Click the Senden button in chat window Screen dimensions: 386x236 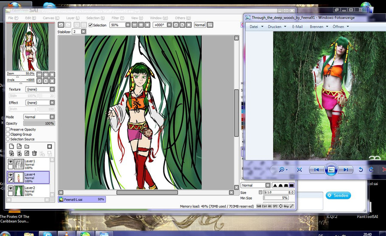pos(338,195)
